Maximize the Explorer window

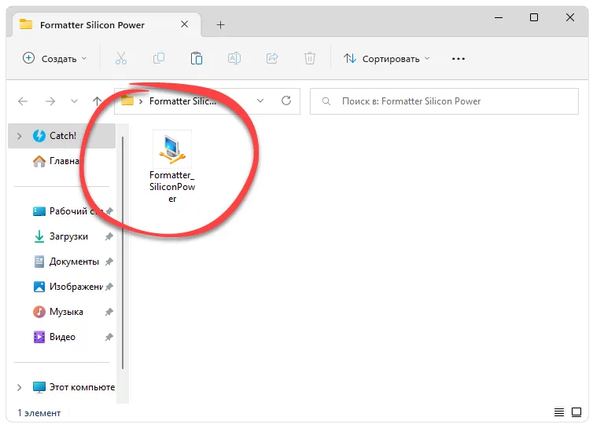(534, 17)
